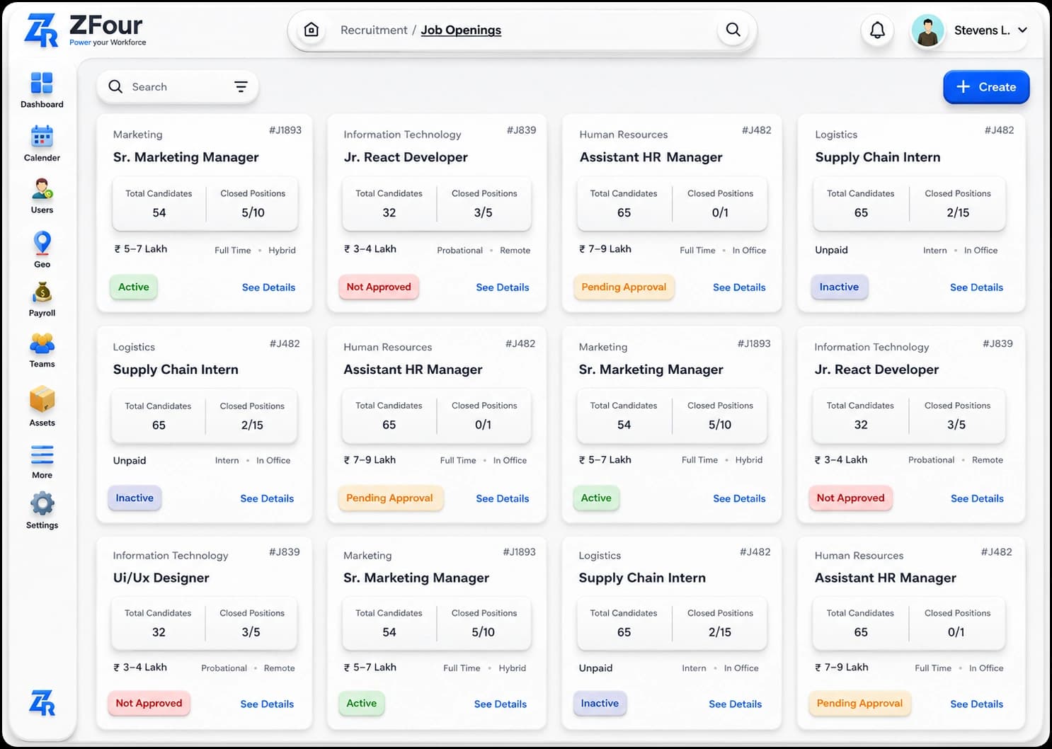Click "₹ 5–7 Lakh" on top-left Marketing card

(140, 249)
